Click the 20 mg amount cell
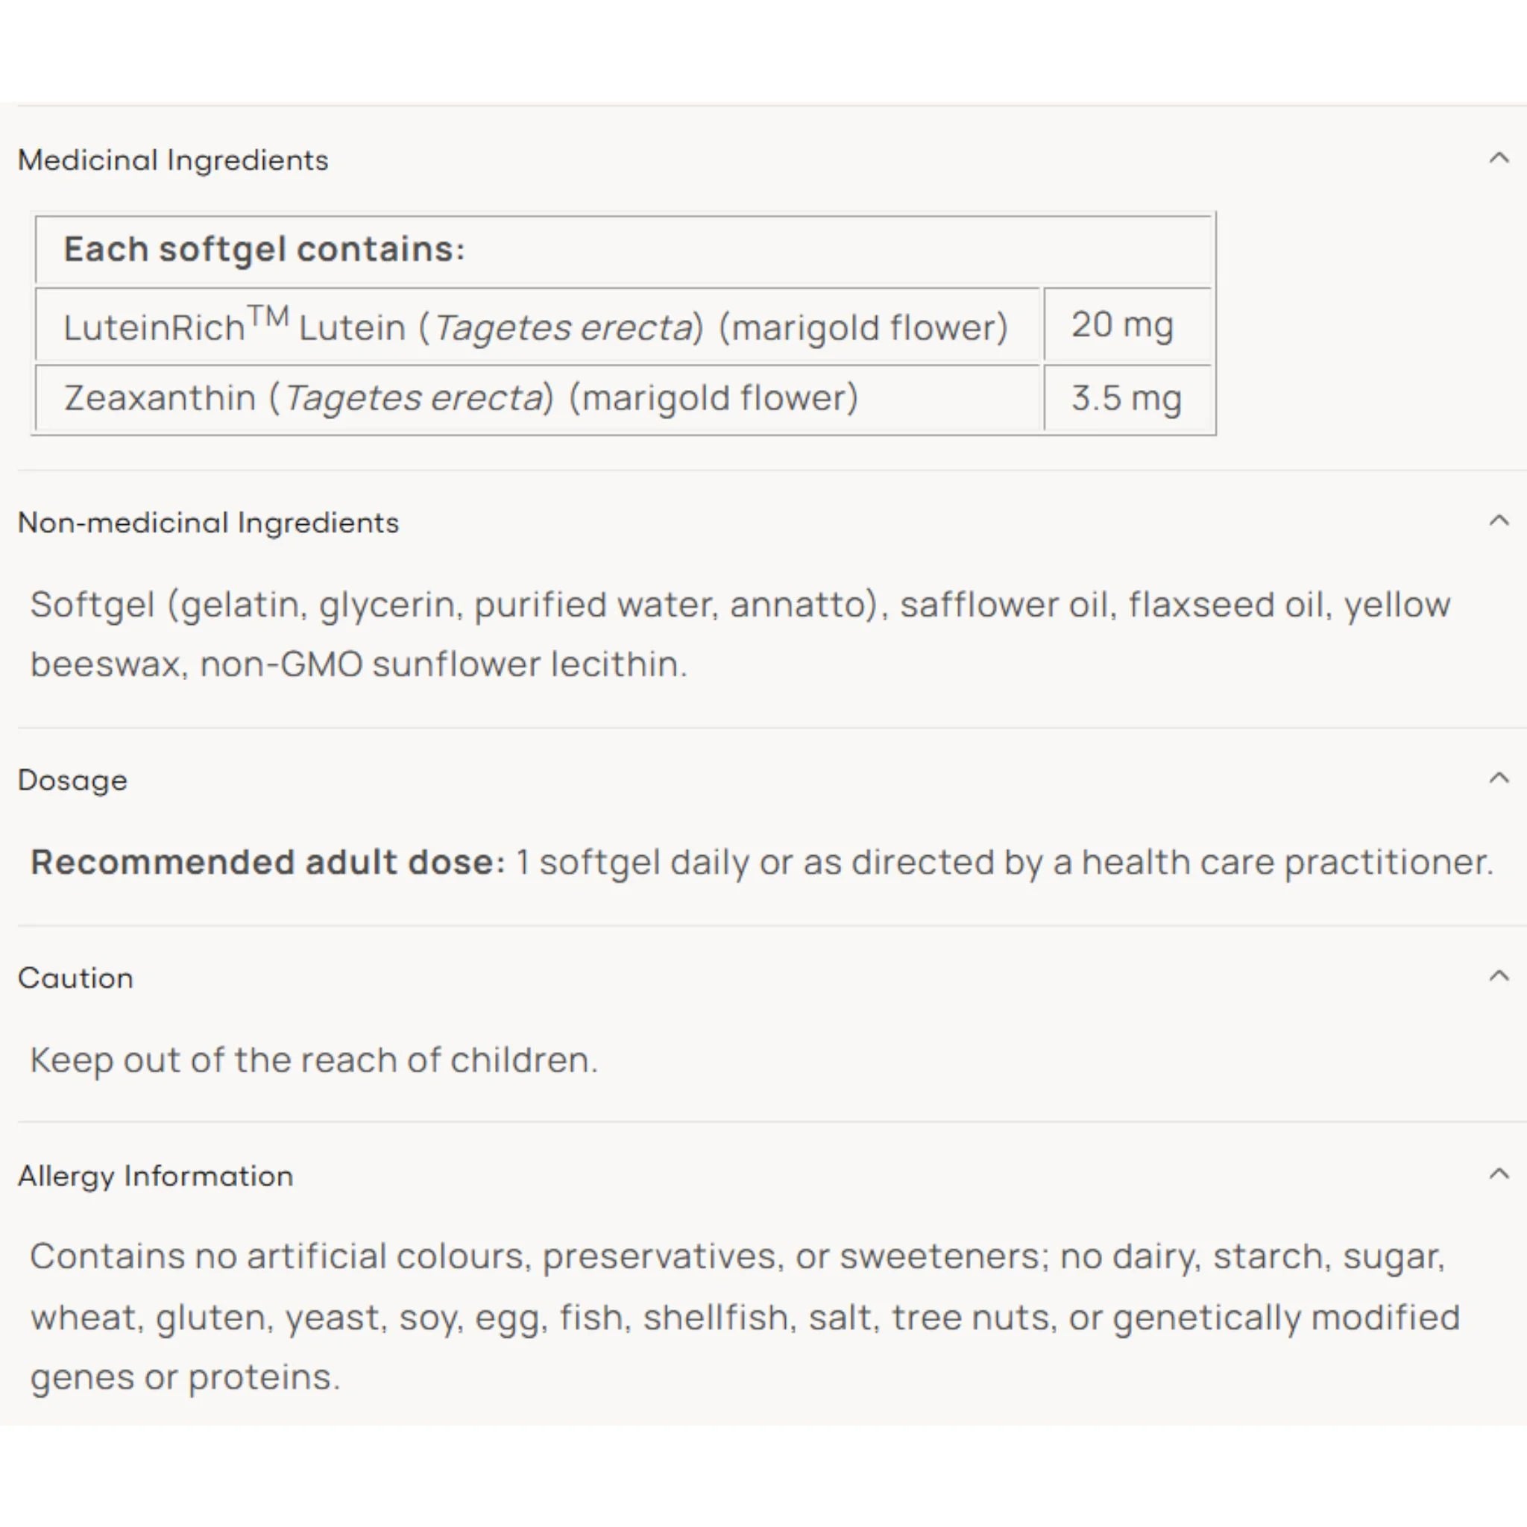Image resolution: width=1527 pixels, height=1527 pixels. [1127, 325]
